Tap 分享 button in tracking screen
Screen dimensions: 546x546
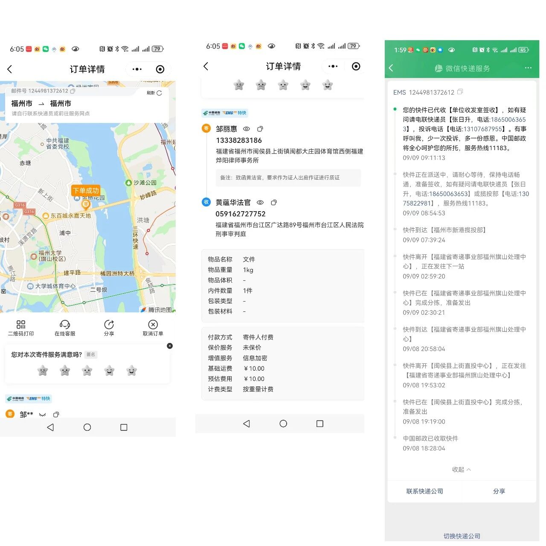pos(499,491)
